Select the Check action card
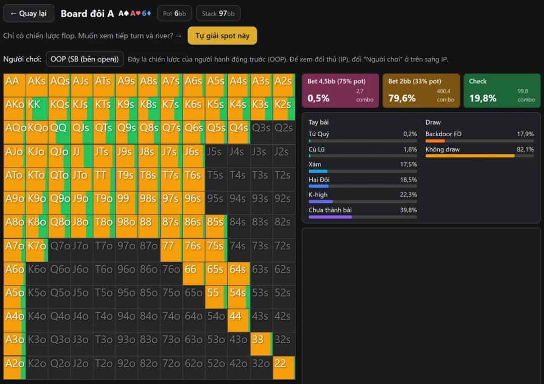The width and height of the screenshot is (544, 384). (x=502, y=90)
